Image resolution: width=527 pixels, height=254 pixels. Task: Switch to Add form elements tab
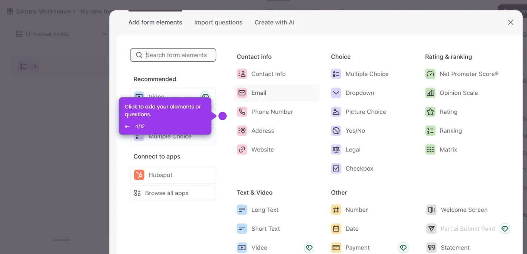(155, 22)
